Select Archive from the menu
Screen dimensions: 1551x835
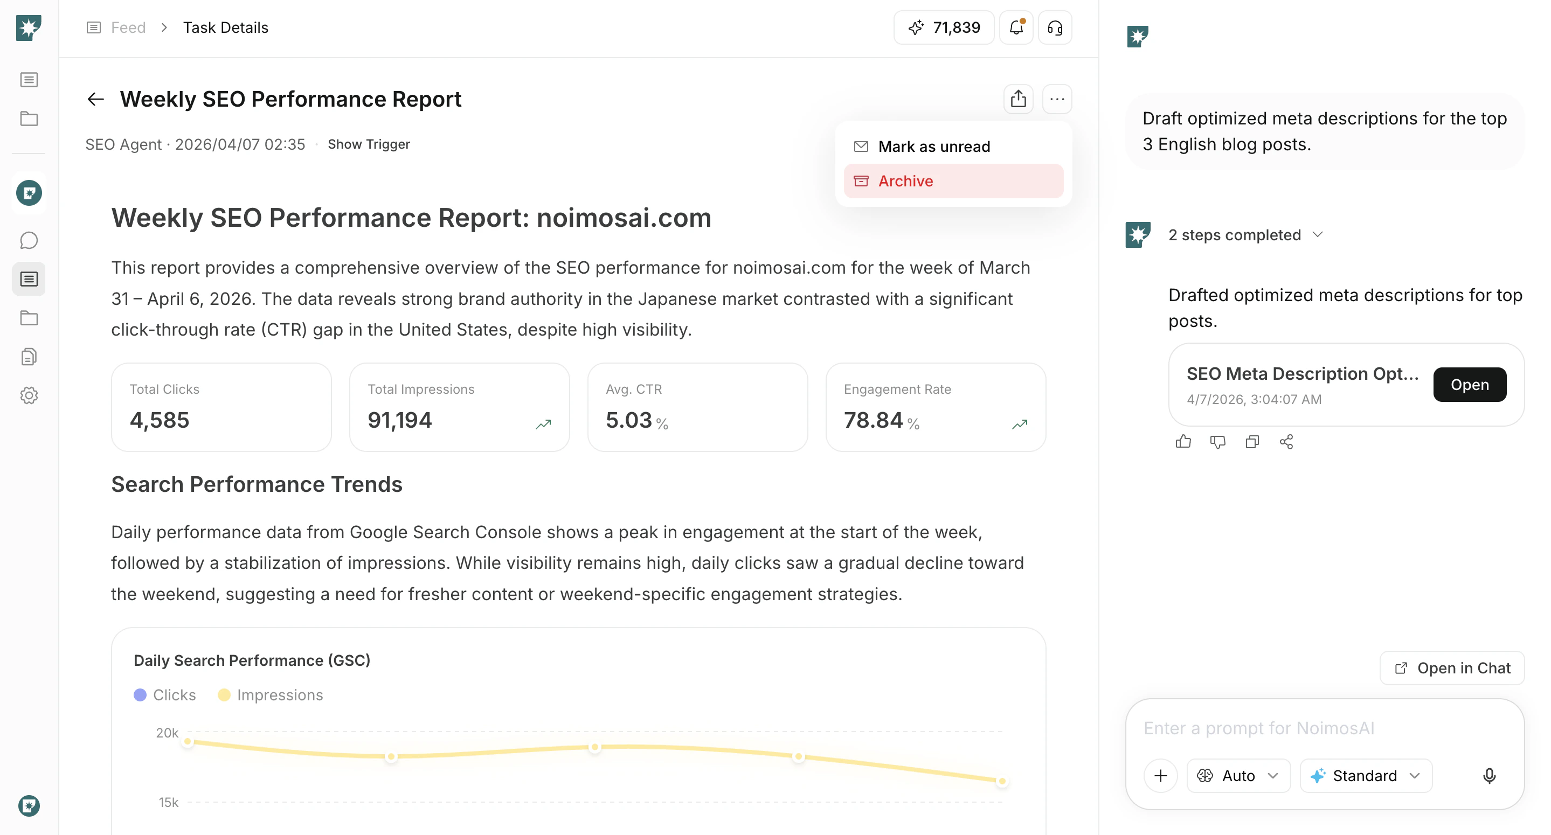(x=905, y=180)
